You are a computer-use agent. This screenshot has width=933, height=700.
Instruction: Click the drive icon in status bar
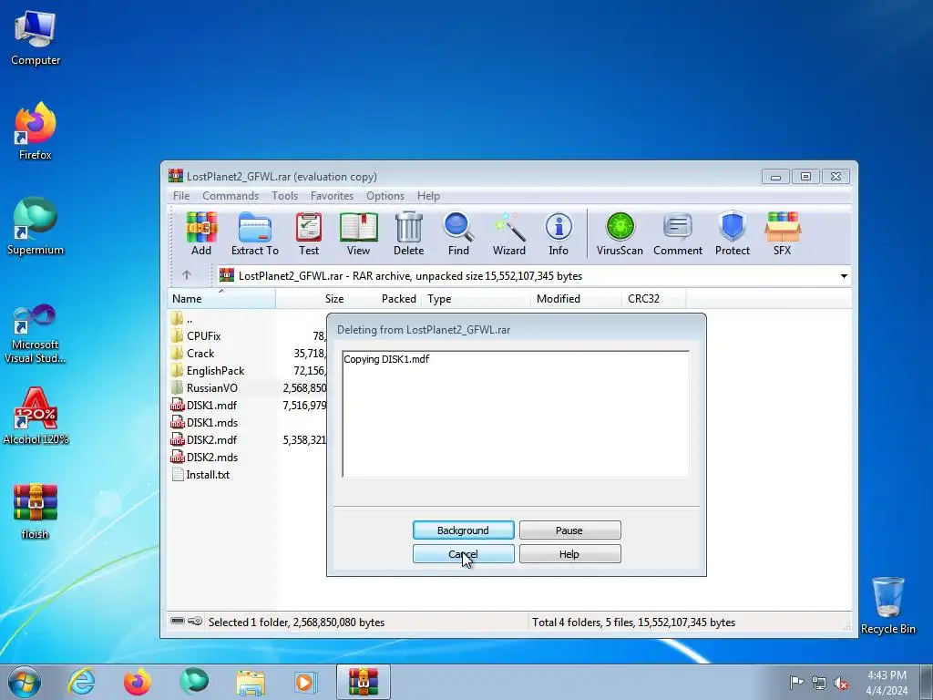[178, 622]
